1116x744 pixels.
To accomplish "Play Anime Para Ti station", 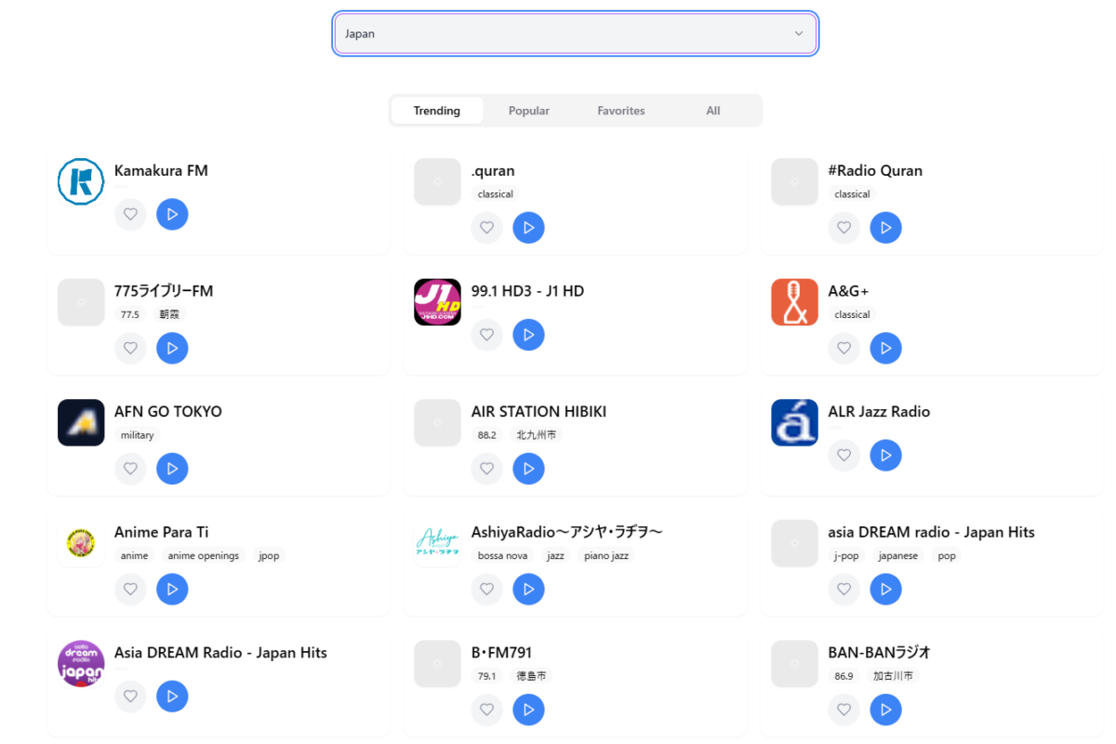I will pyautogui.click(x=172, y=589).
